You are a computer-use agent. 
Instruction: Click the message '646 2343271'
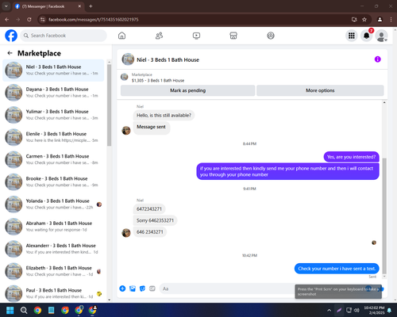150,232
